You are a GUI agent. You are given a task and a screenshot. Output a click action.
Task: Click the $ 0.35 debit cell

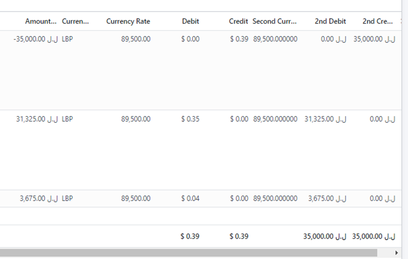click(x=190, y=119)
